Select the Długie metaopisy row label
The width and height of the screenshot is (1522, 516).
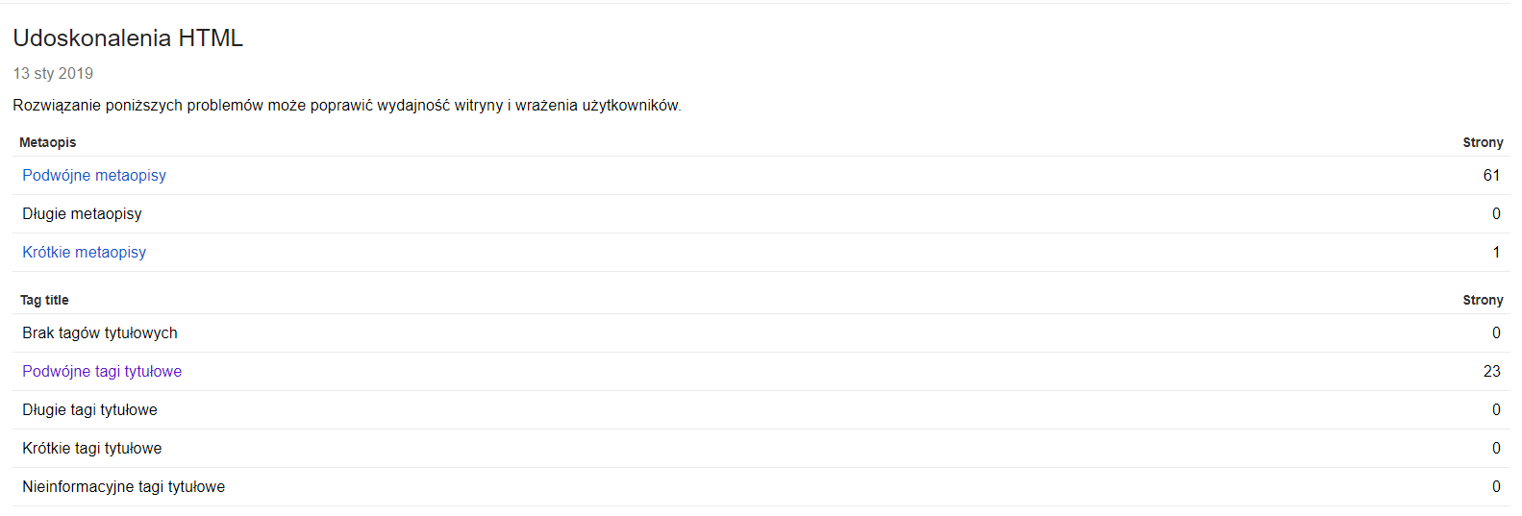83,213
